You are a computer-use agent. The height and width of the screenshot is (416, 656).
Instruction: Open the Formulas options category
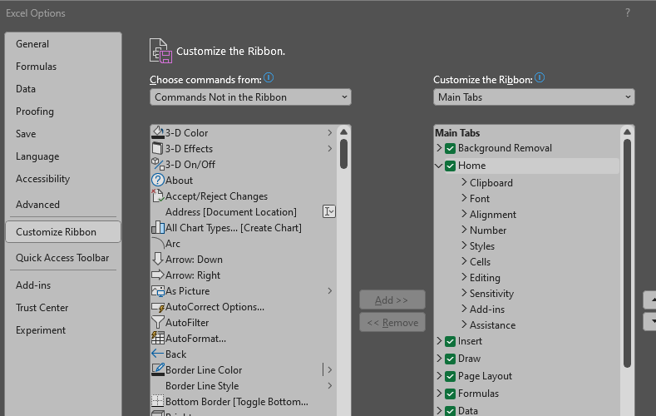[x=63, y=67]
